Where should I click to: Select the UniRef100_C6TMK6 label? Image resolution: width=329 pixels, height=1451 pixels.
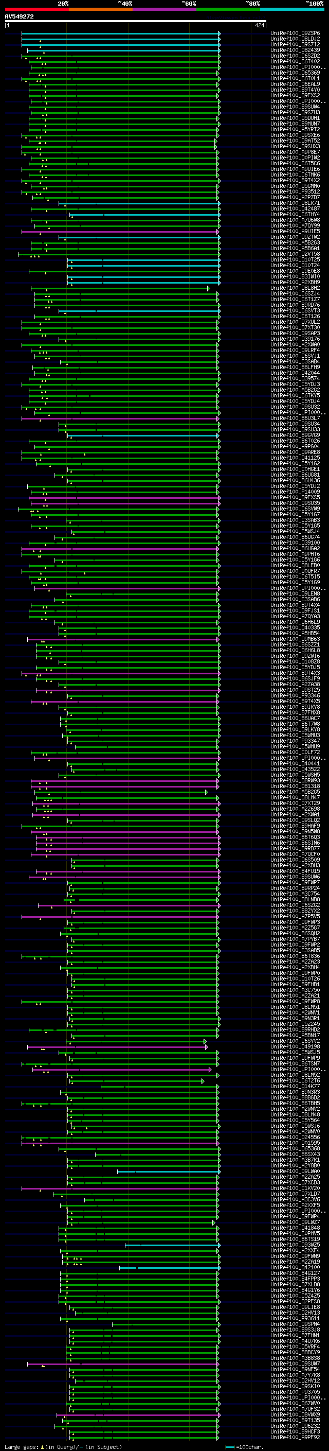coord(295,174)
